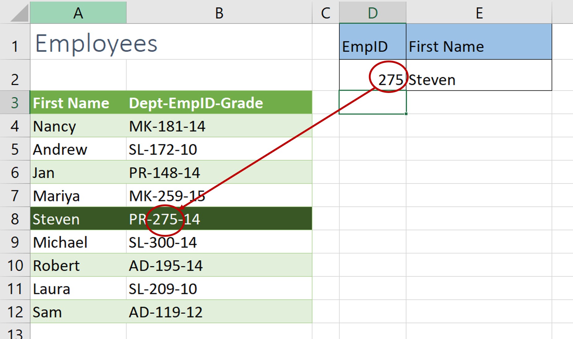Select the Steven cell in column E
573x339 pixels.
point(479,75)
